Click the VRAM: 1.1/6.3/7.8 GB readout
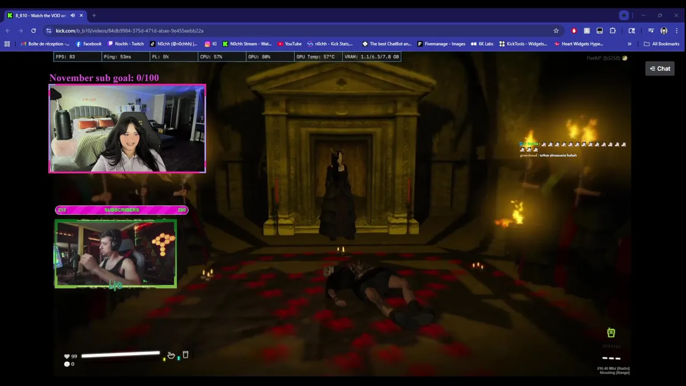686x386 pixels. tap(371, 57)
